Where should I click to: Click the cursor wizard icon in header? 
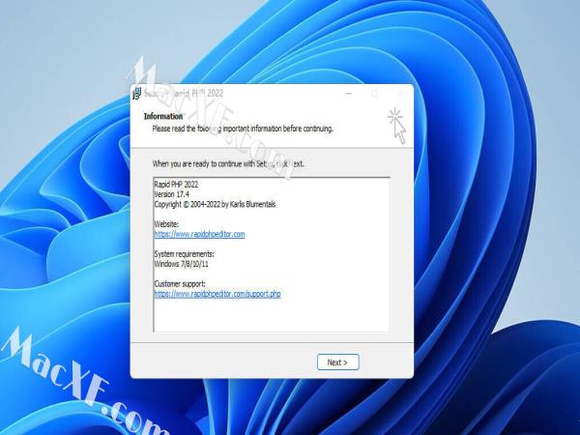tap(397, 126)
